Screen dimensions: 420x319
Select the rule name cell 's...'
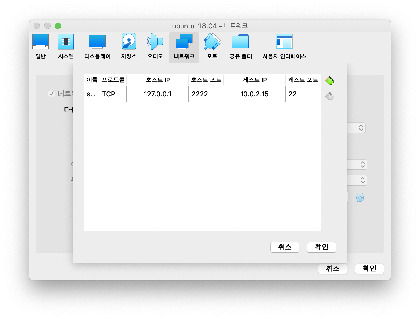(92, 94)
